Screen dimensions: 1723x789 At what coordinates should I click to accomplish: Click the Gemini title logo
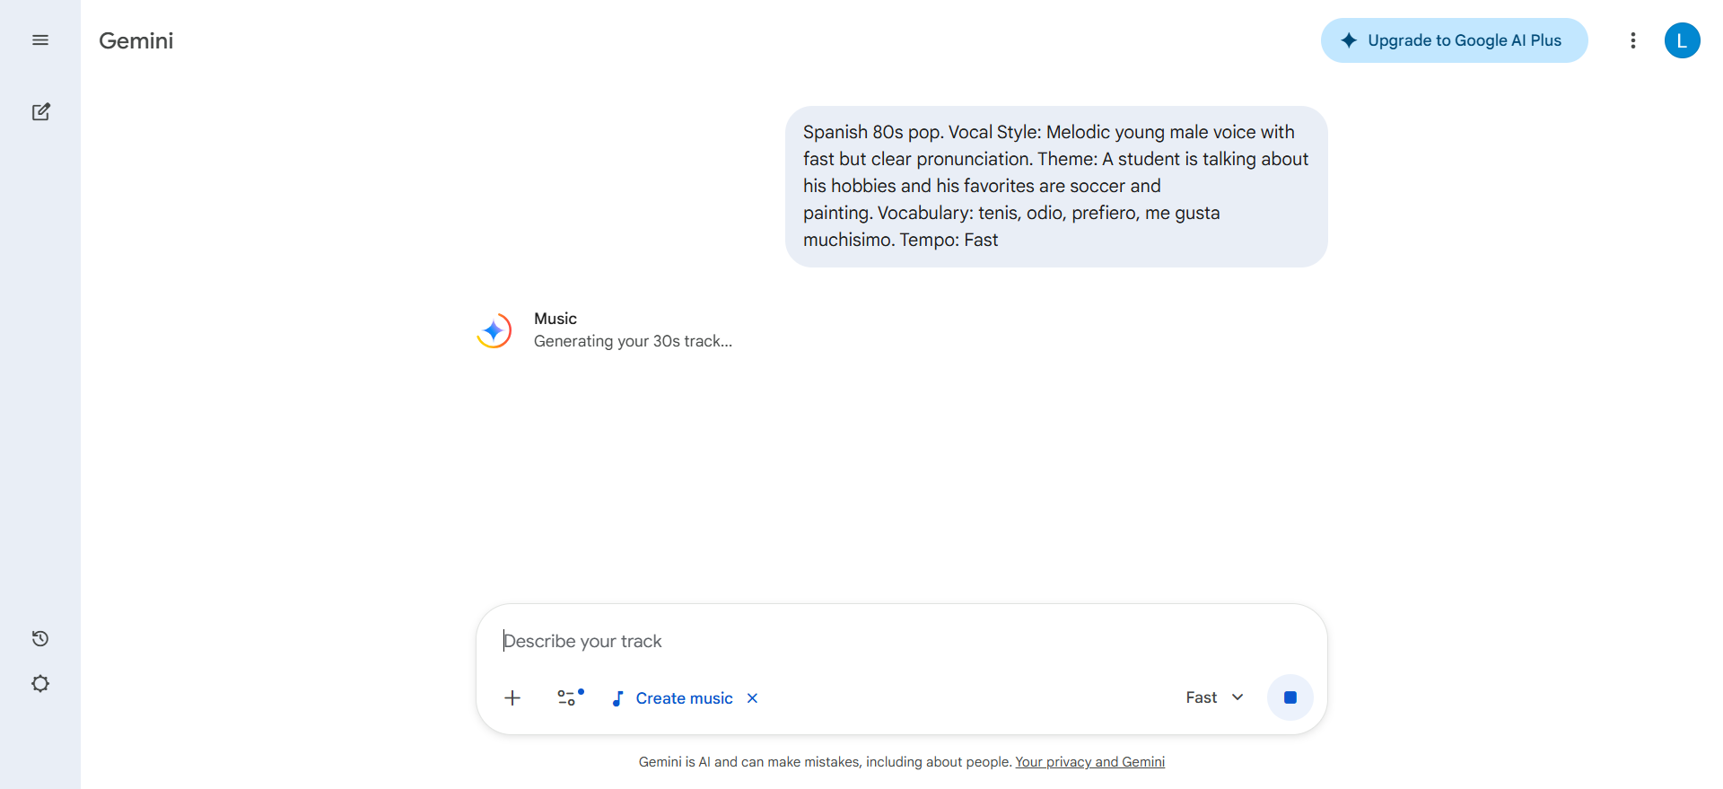[136, 40]
